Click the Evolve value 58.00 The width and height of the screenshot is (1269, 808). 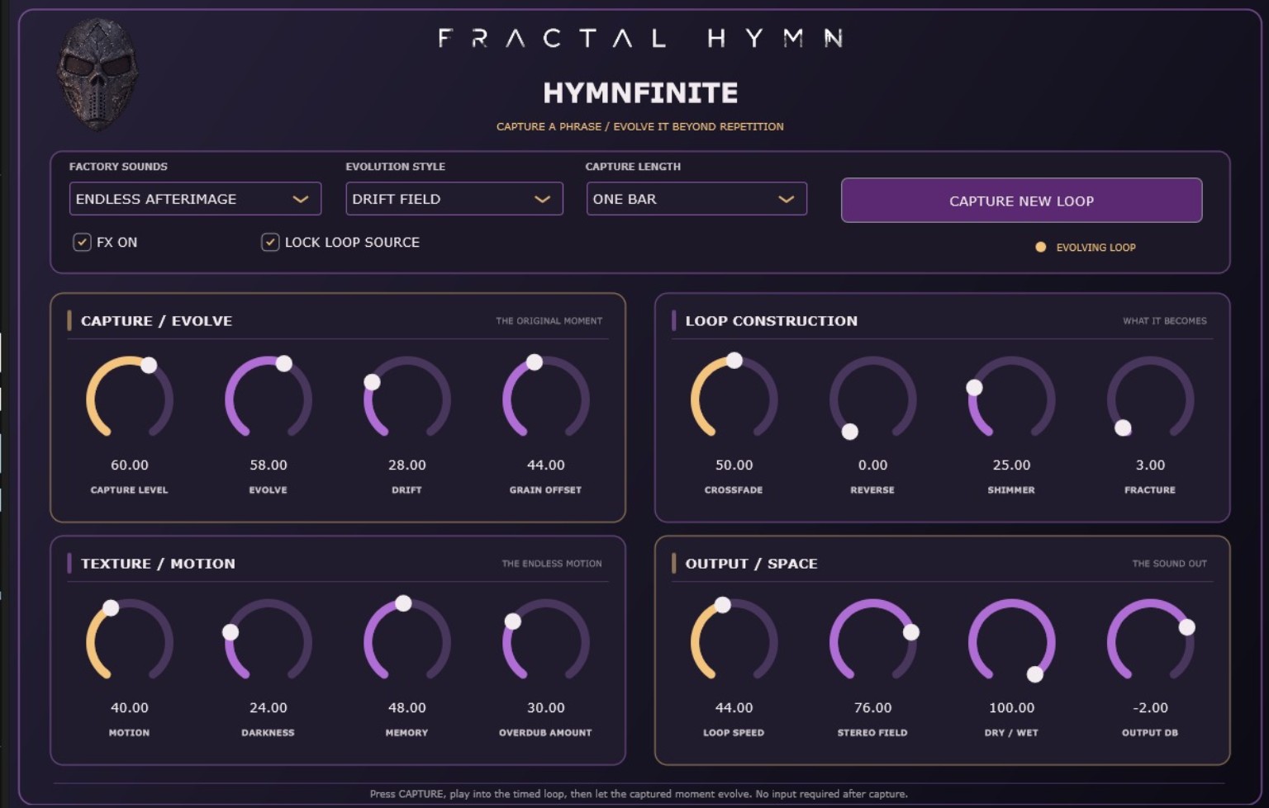pos(269,465)
